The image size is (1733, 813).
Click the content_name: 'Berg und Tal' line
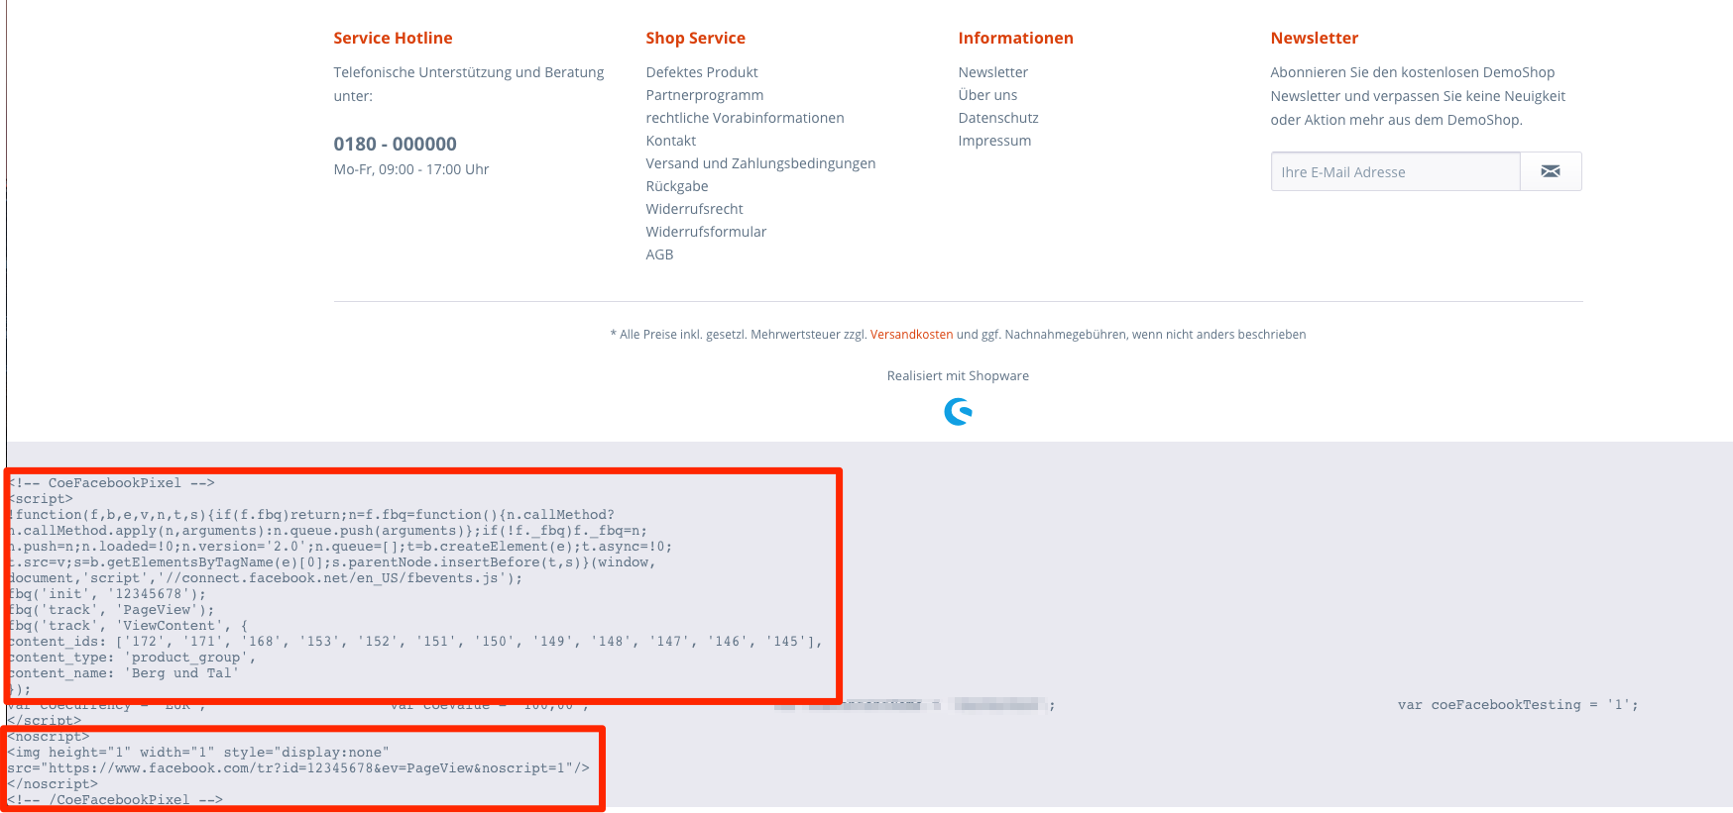[x=124, y=673]
